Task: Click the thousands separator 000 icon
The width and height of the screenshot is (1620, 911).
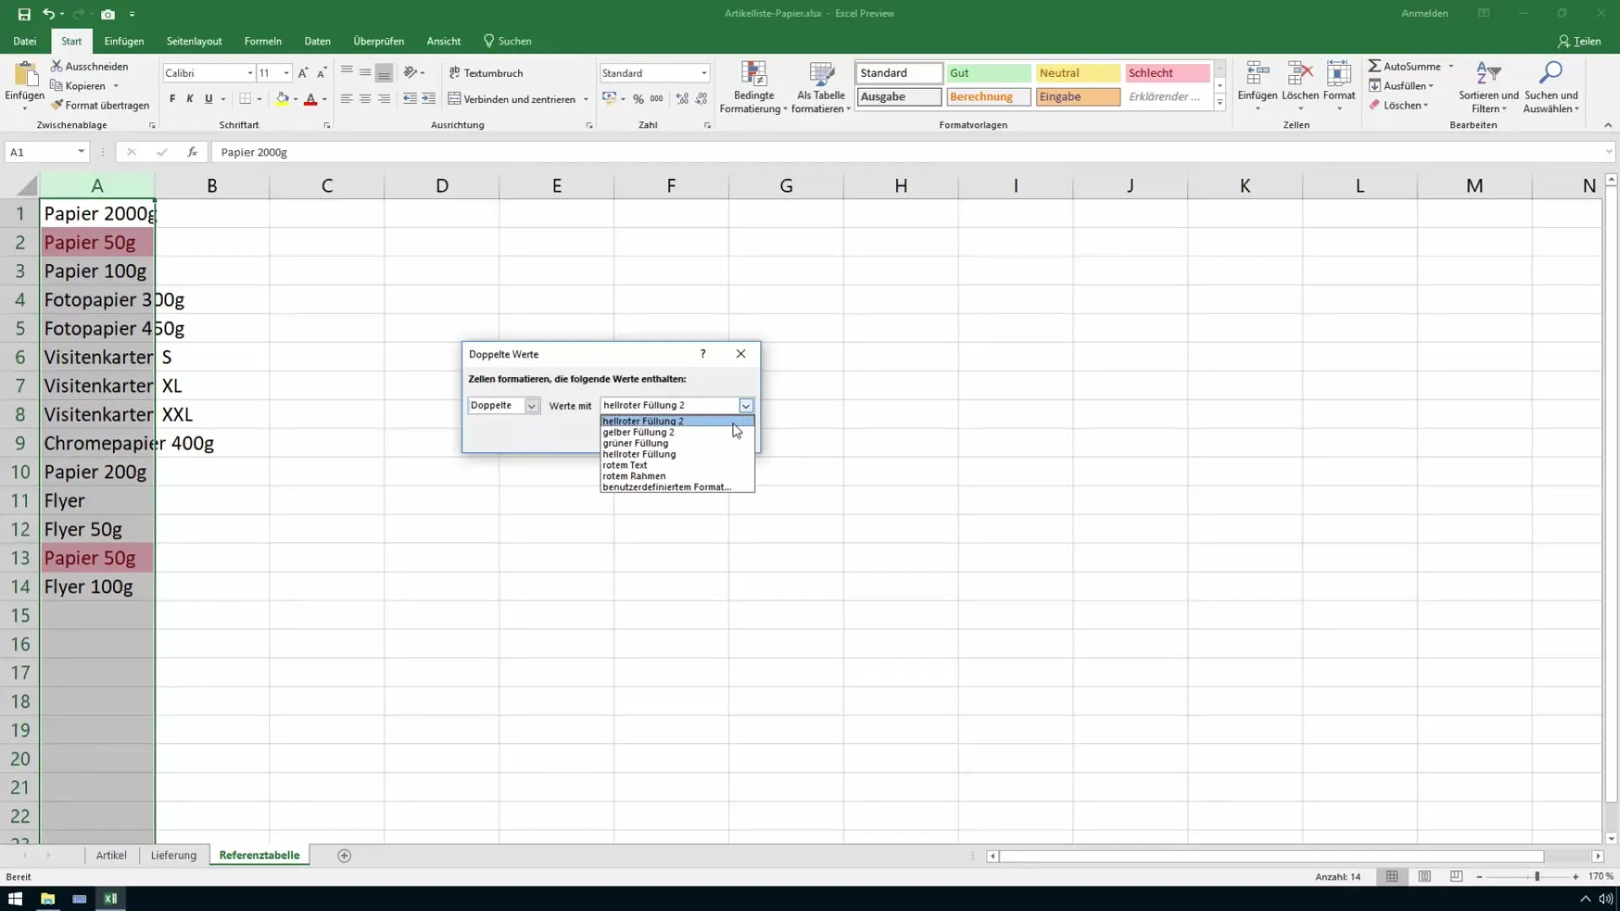Action: click(656, 99)
